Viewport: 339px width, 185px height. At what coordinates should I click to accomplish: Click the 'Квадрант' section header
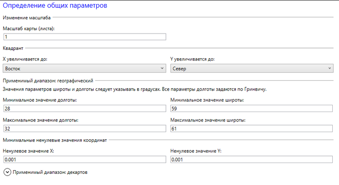[x=13, y=48]
